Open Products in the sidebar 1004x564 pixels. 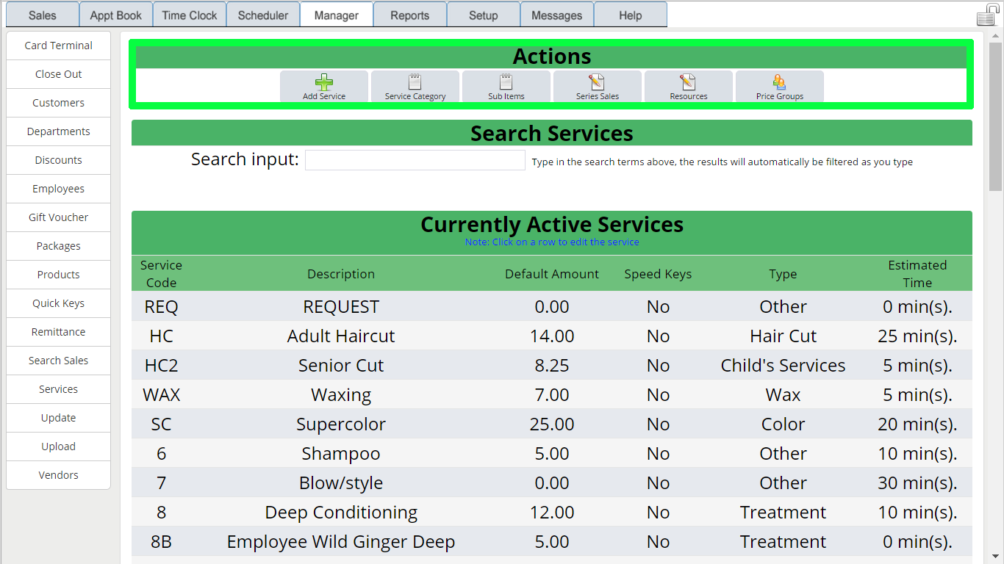point(58,275)
